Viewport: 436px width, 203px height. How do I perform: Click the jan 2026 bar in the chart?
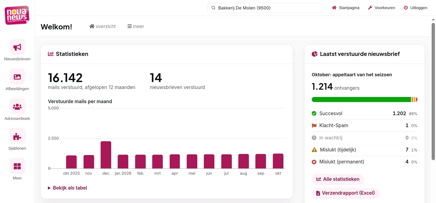point(123,162)
